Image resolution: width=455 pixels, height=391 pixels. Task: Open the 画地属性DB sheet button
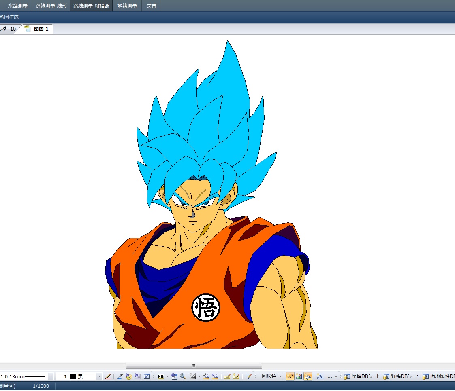(x=438, y=376)
